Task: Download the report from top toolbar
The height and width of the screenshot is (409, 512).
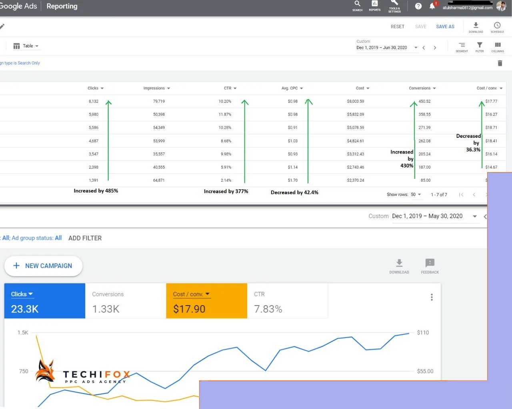Action: point(476,27)
